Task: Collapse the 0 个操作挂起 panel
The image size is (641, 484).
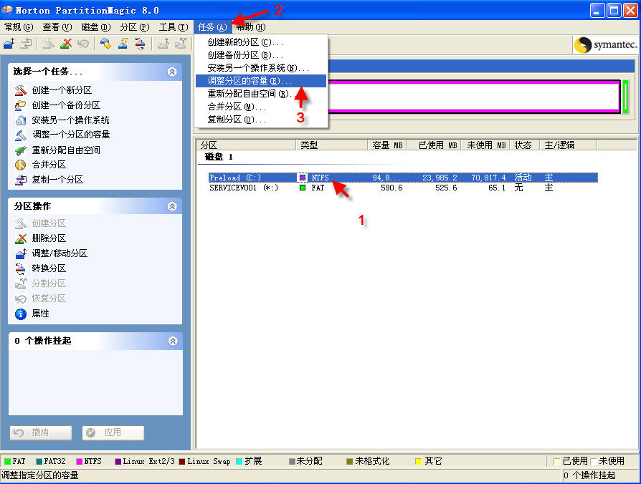Action: tap(173, 342)
